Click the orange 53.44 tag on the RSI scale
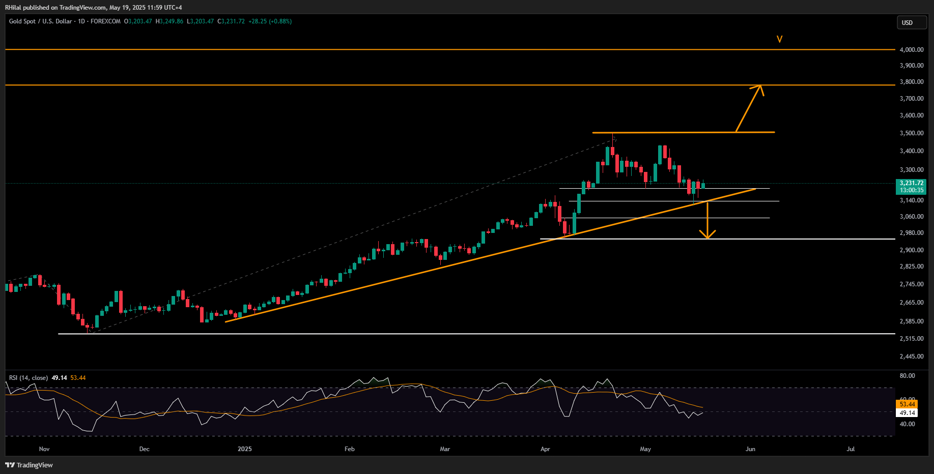This screenshot has height=474, width=934. tap(907, 404)
